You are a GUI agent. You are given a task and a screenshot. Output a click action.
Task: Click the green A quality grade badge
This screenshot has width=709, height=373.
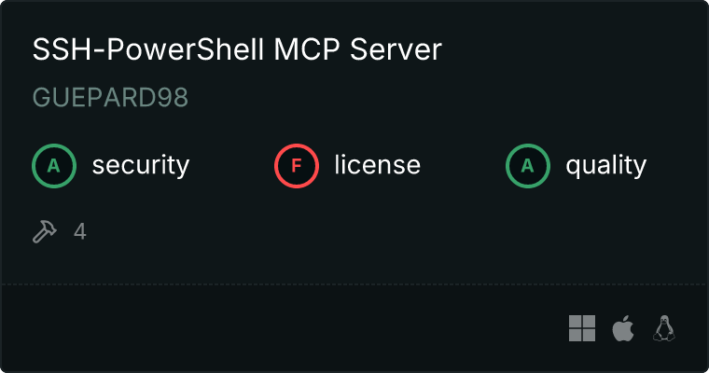pos(528,165)
